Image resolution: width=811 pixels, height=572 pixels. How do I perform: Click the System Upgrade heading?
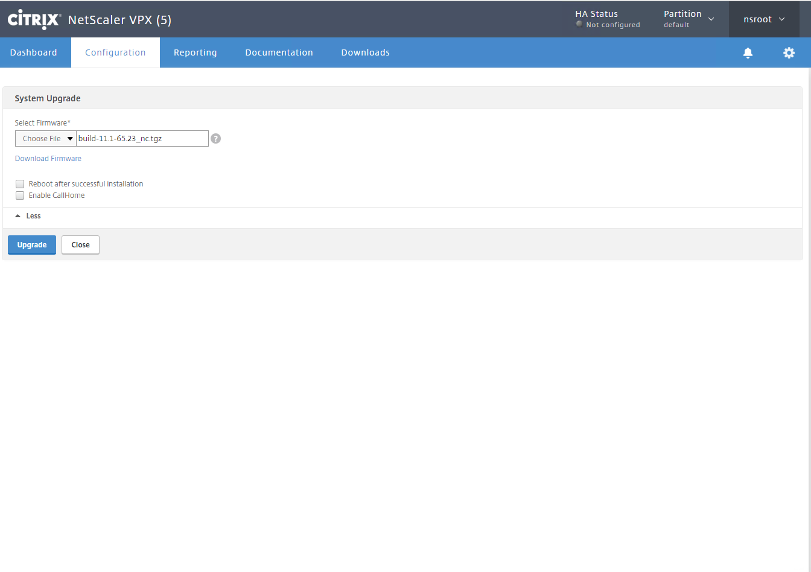coord(48,98)
